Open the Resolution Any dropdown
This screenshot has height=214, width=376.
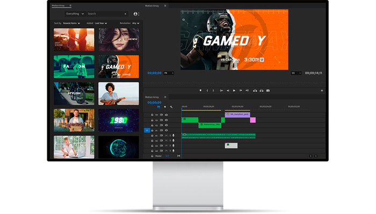click(136, 23)
